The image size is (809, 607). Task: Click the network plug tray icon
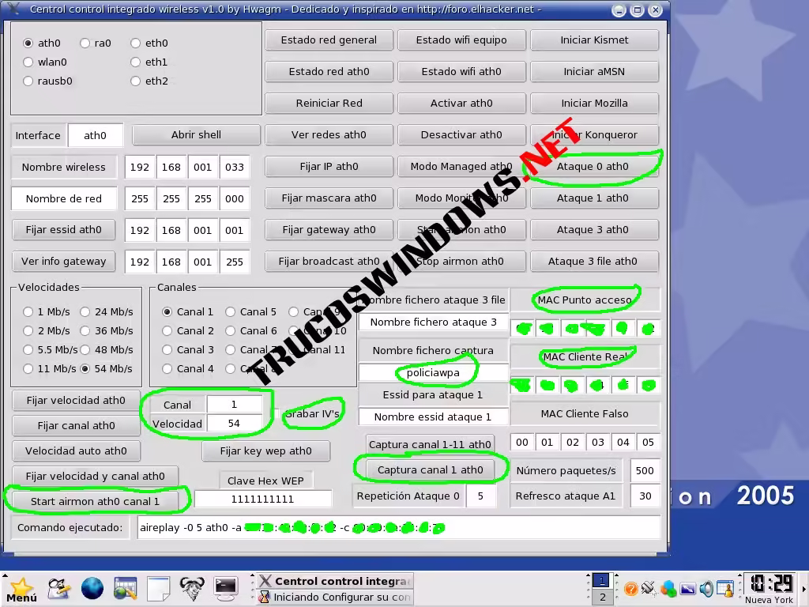click(649, 589)
